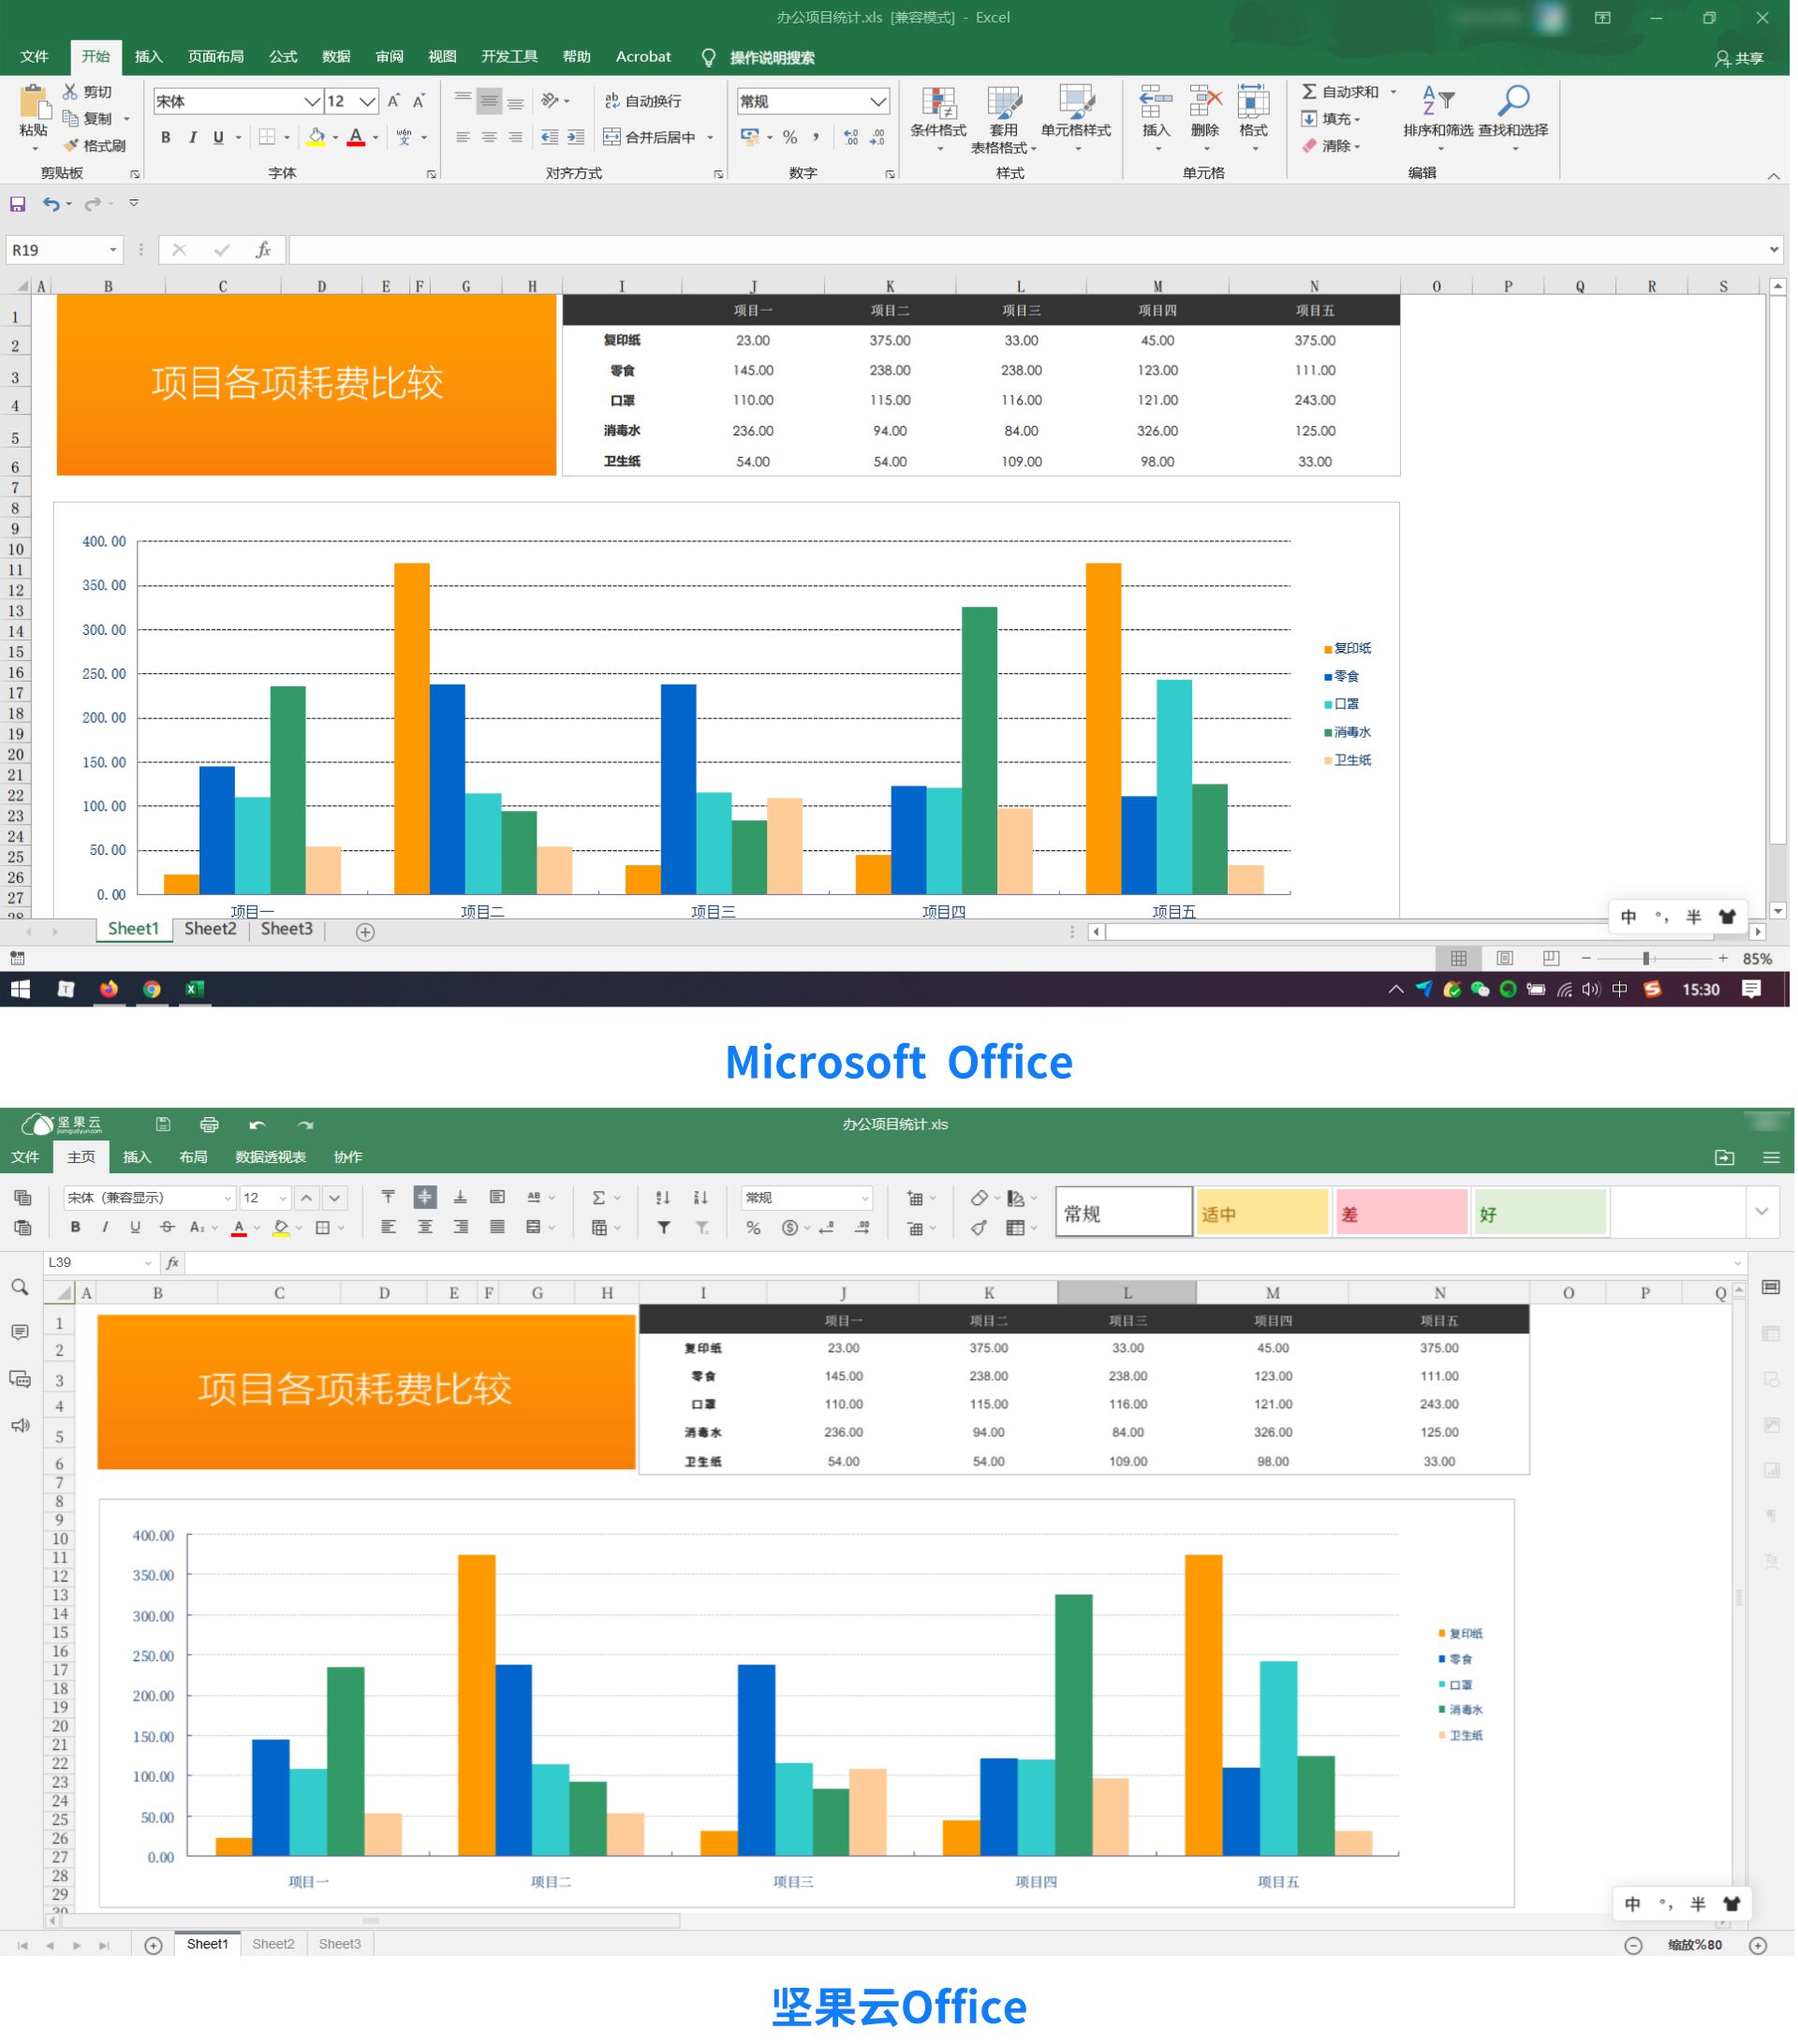The height and width of the screenshot is (2044, 1798).
Task: Click the Increase Indent icon in Excel's alignment group
Action: click(576, 137)
